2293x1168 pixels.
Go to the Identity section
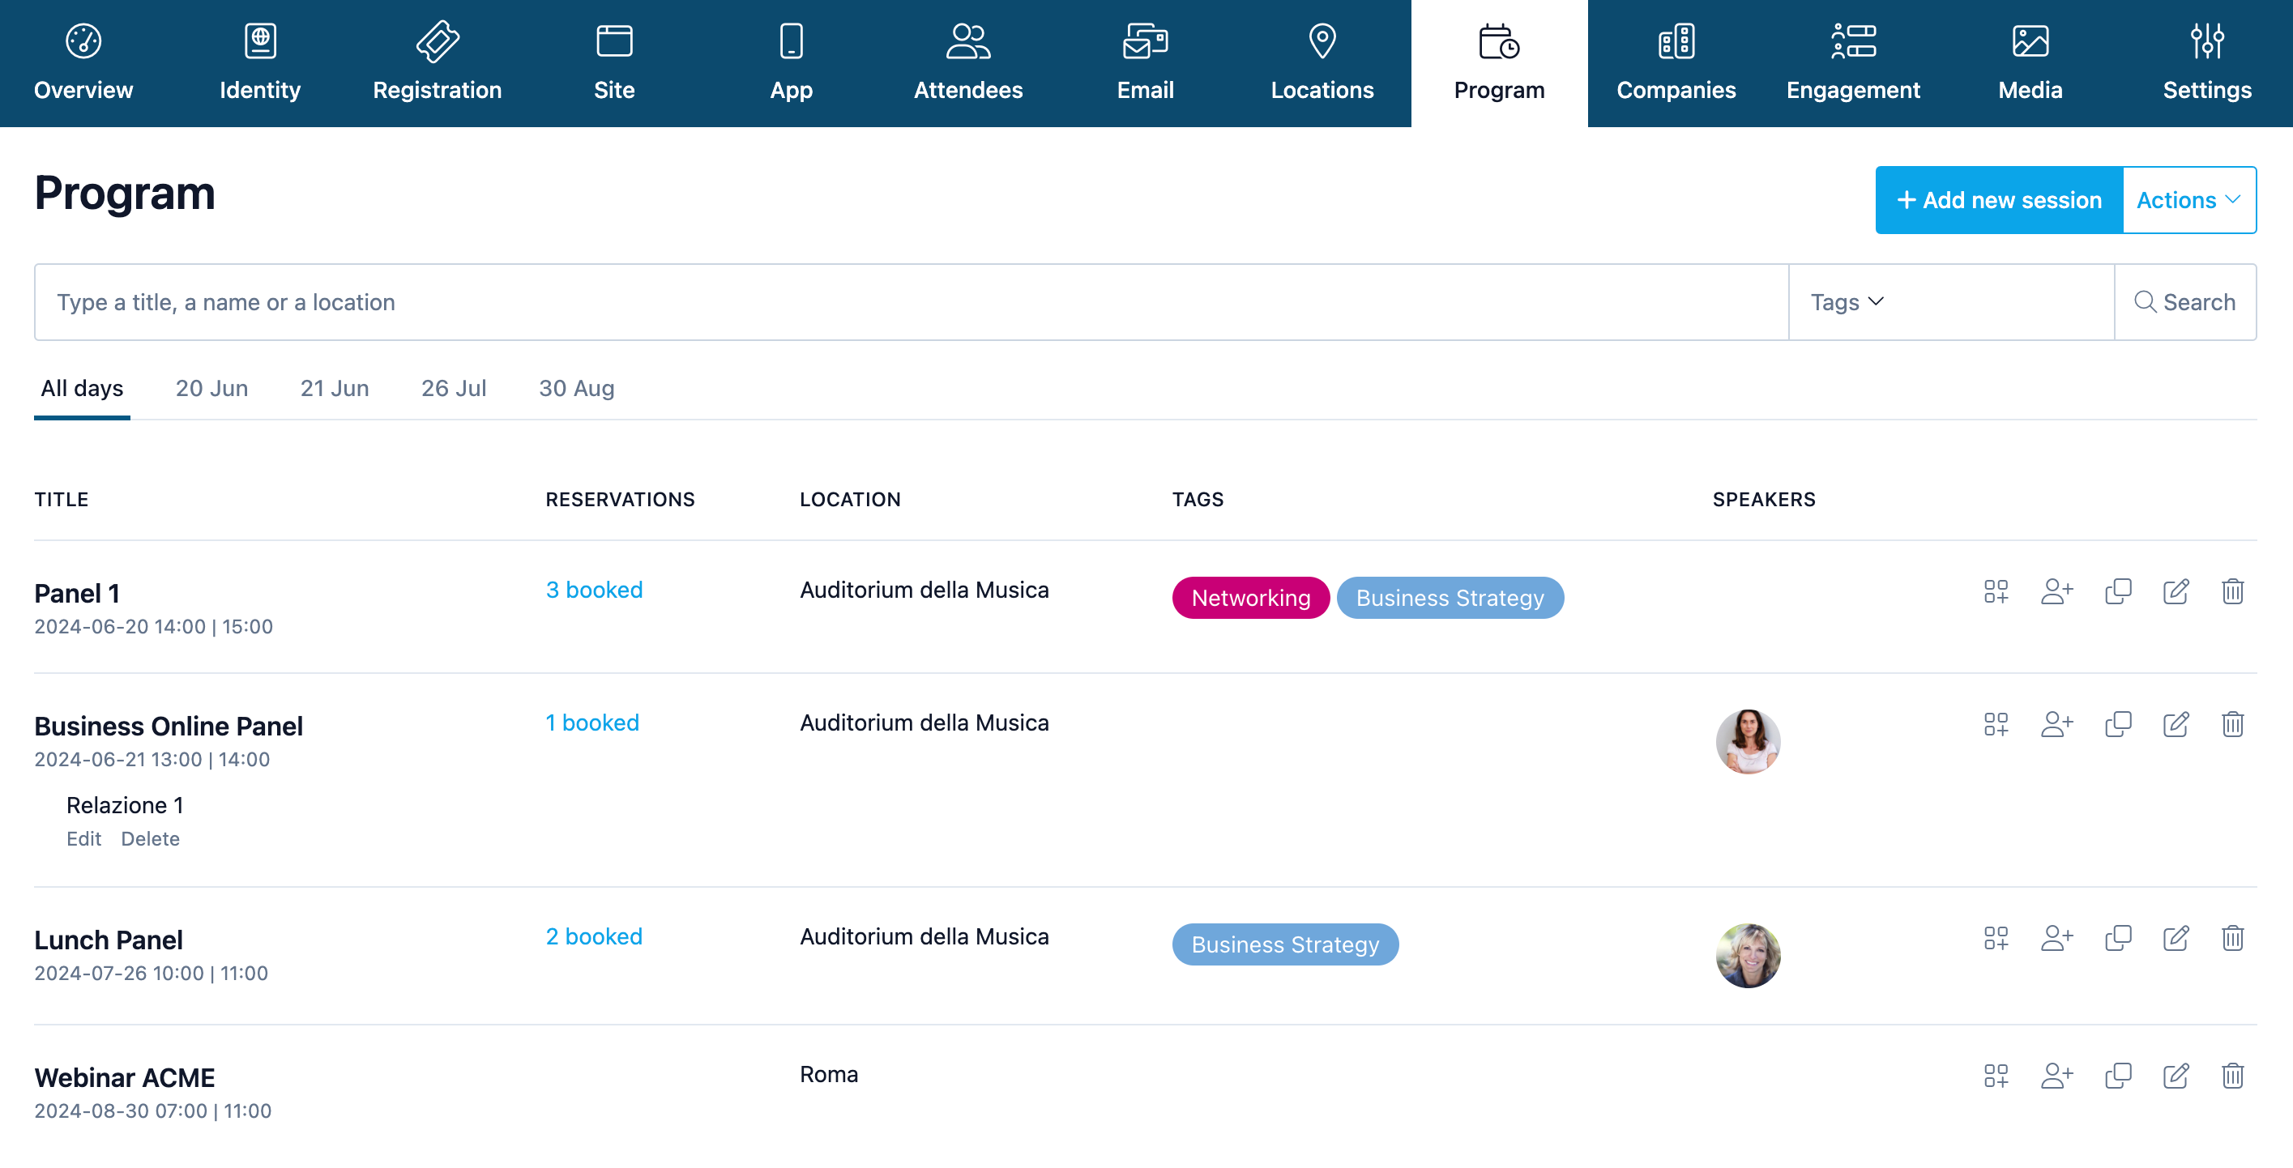coord(260,63)
